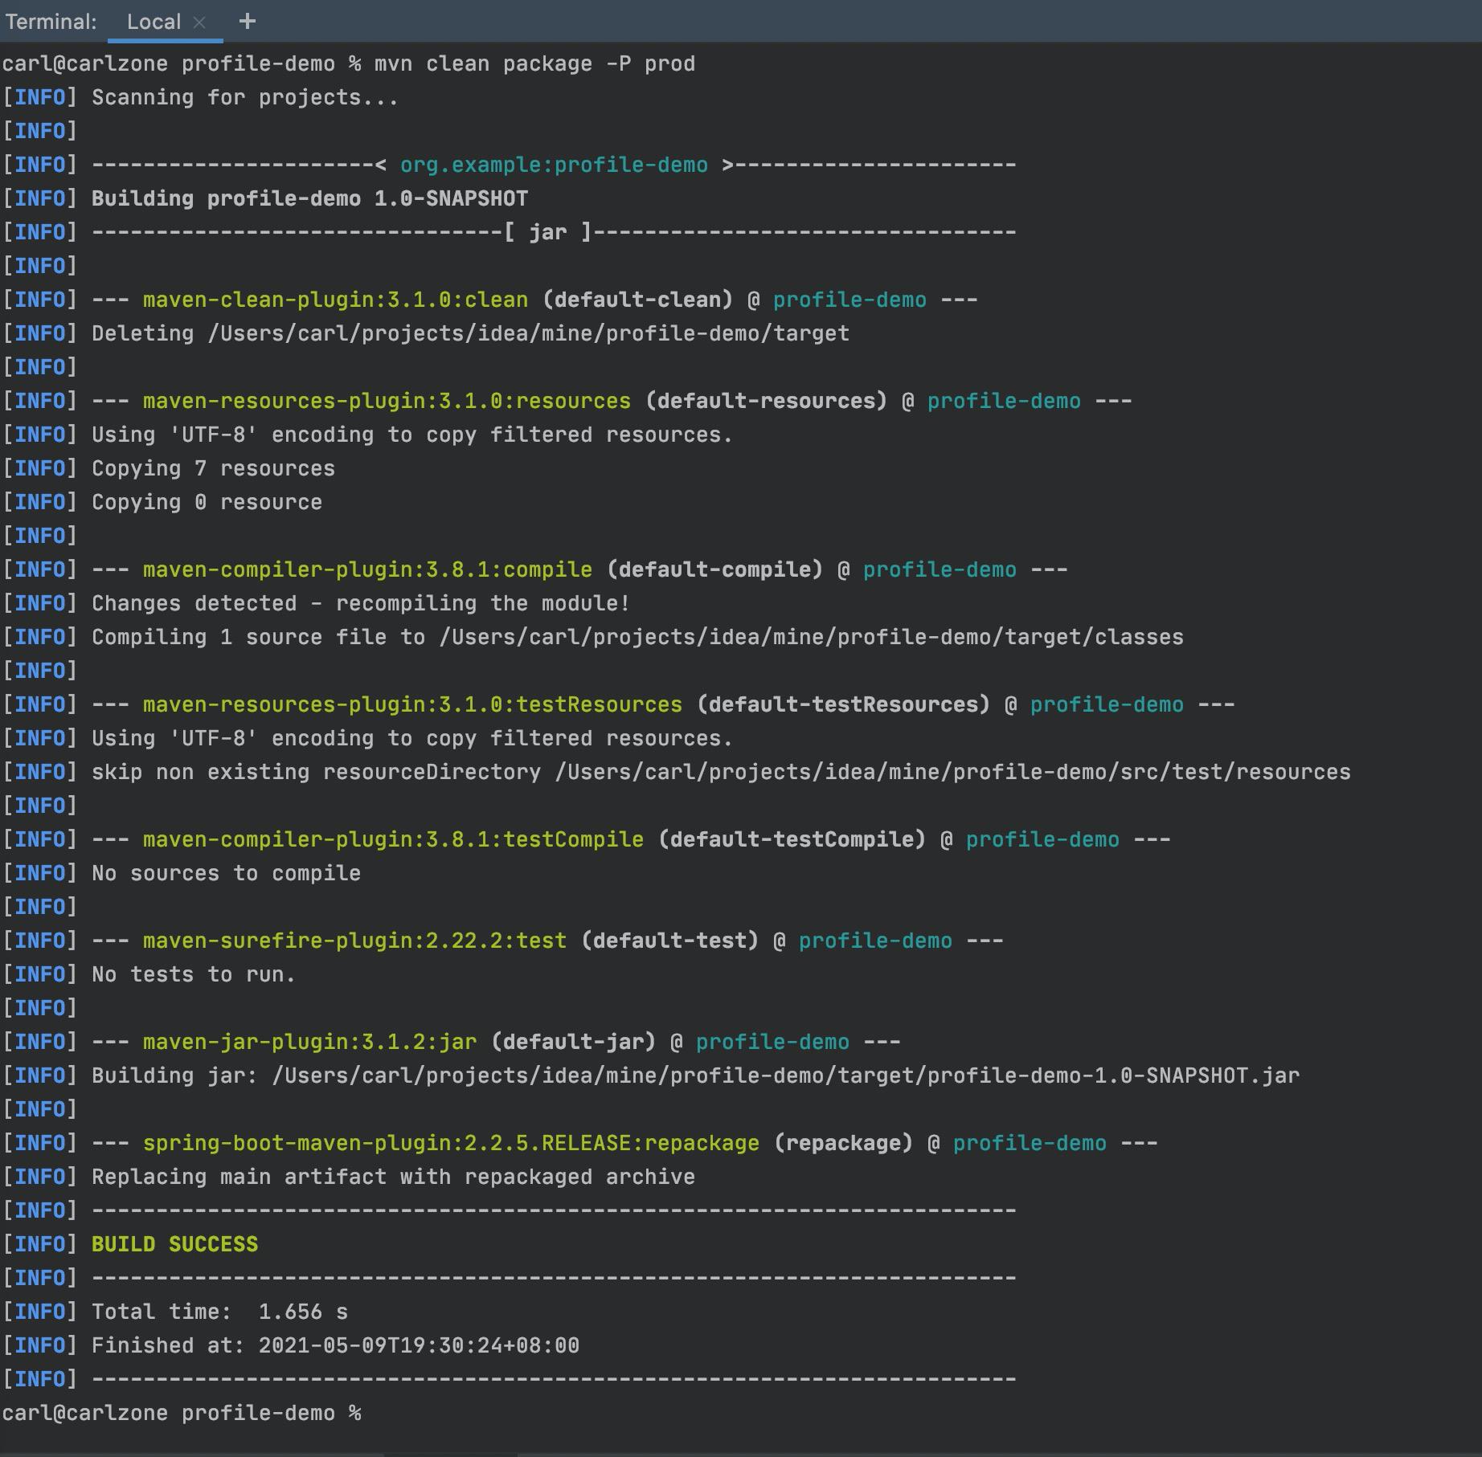Click 'Building profile-demo 1.0-SNAPSHOT' line
Screen dimensions: 1482x1457
pyautogui.click(x=309, y=199)
